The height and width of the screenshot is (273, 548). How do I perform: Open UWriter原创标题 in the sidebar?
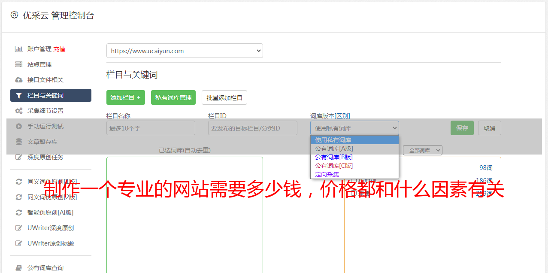[x=51, y=243]
